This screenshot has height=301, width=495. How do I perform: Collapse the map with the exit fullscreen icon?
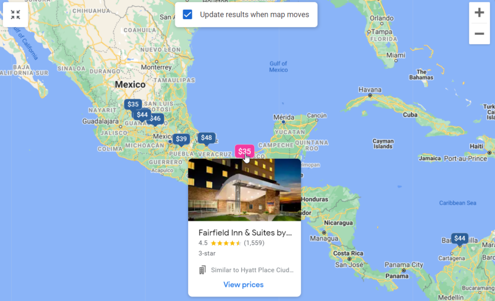click(x=15, y=14)
